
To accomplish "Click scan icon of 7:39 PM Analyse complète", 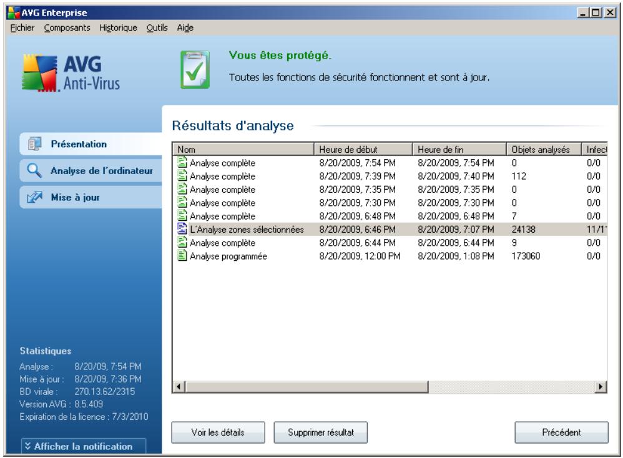I will (182, 175).
